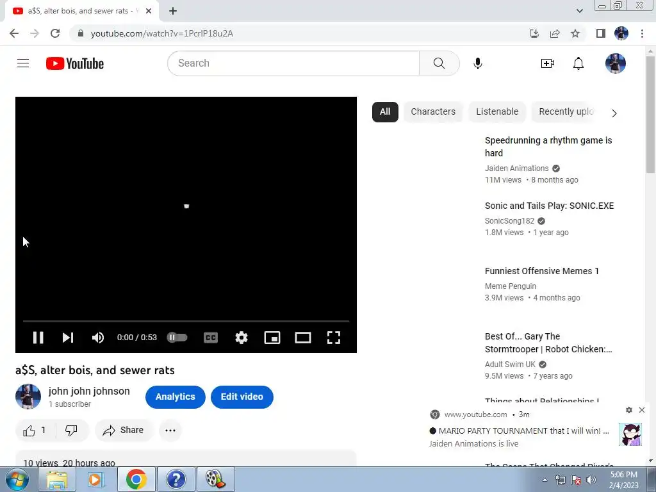Open volume speaker icon in system tray
Screen dimensions: 656x492
click(x=591, y=480)
